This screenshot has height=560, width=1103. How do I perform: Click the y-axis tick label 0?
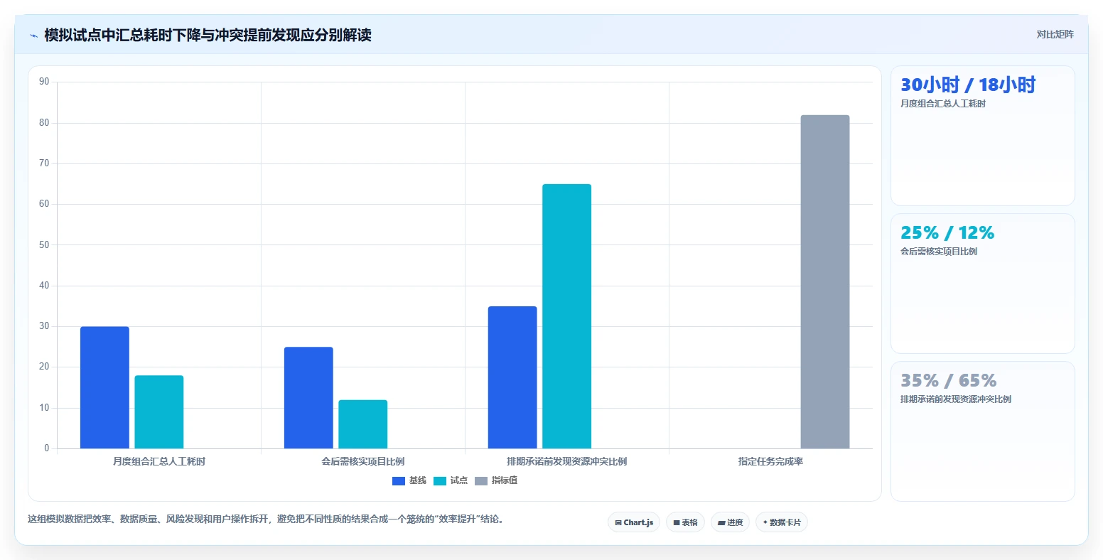point(47,448)
